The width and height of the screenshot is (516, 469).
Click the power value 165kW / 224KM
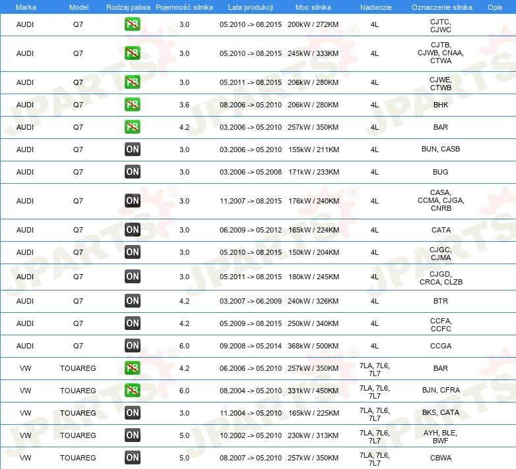pyautogui.click(x=313, y=230)
